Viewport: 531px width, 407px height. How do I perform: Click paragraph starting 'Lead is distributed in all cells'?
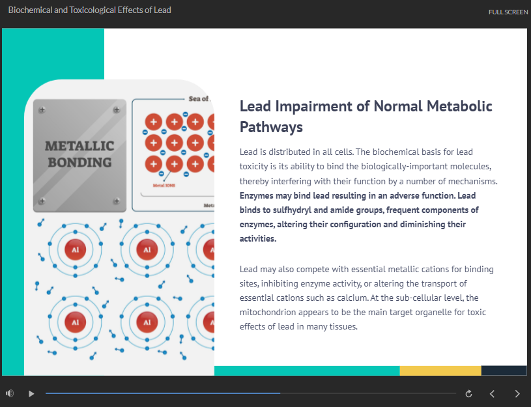tap(369, 166)
